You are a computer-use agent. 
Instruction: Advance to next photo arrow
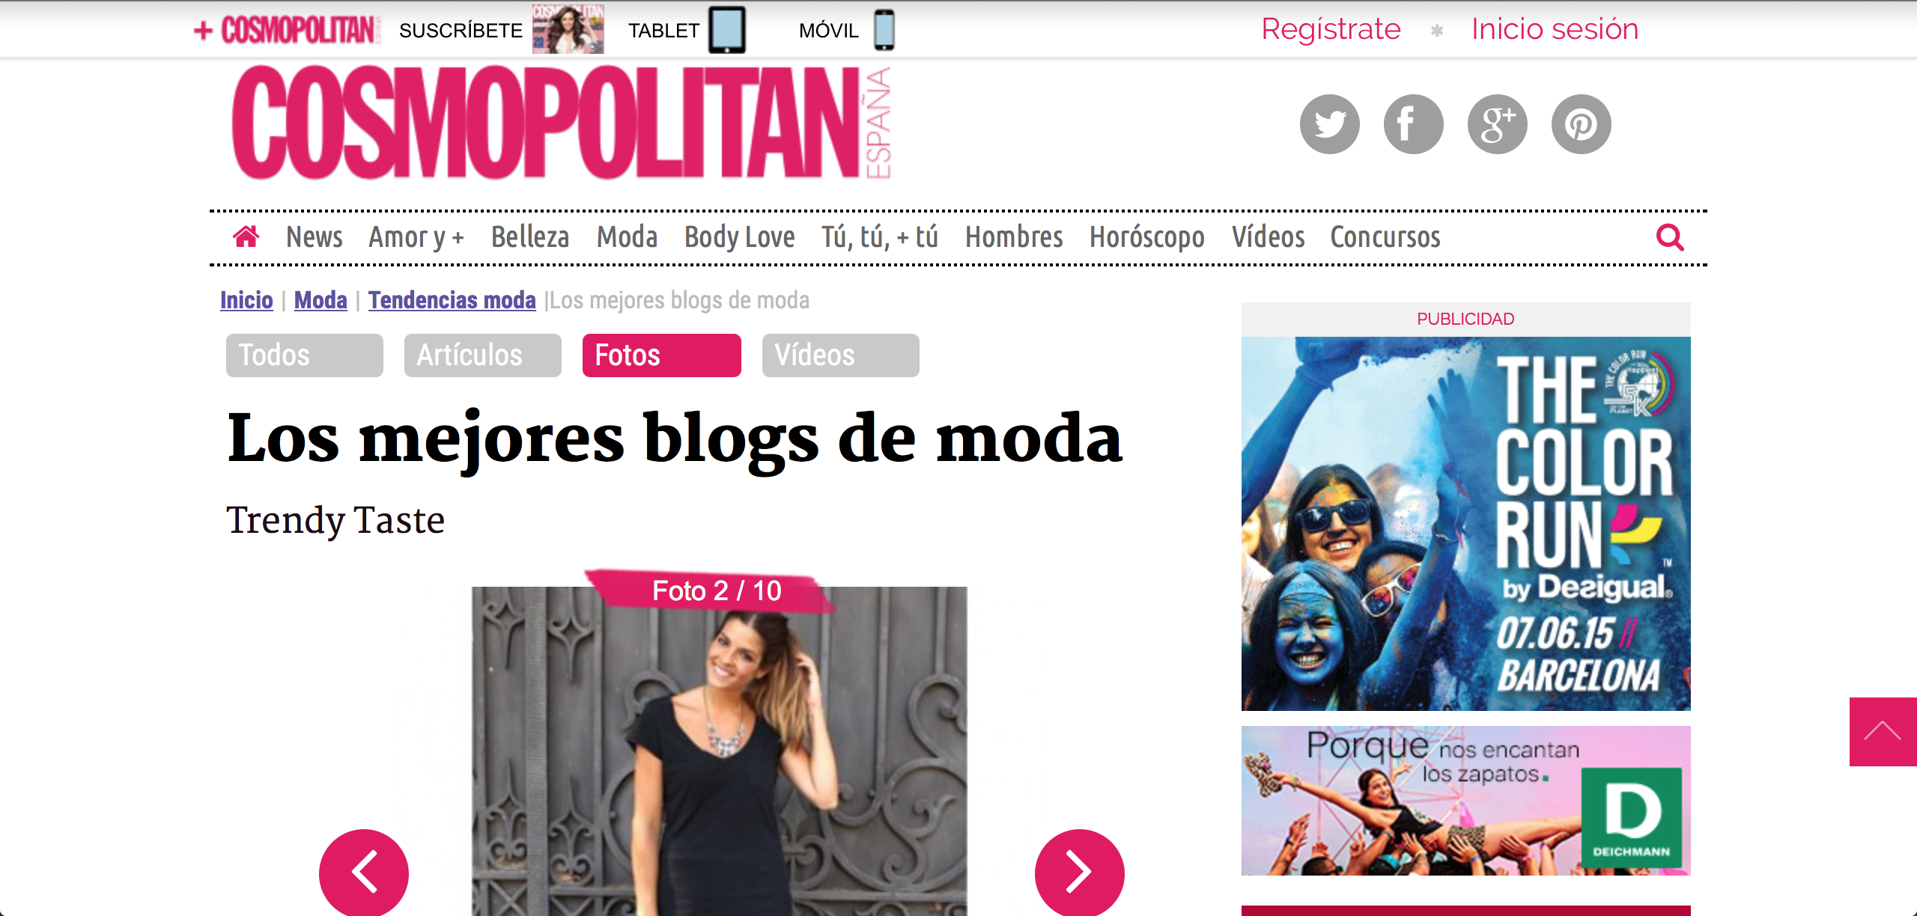click(1079, 872)
